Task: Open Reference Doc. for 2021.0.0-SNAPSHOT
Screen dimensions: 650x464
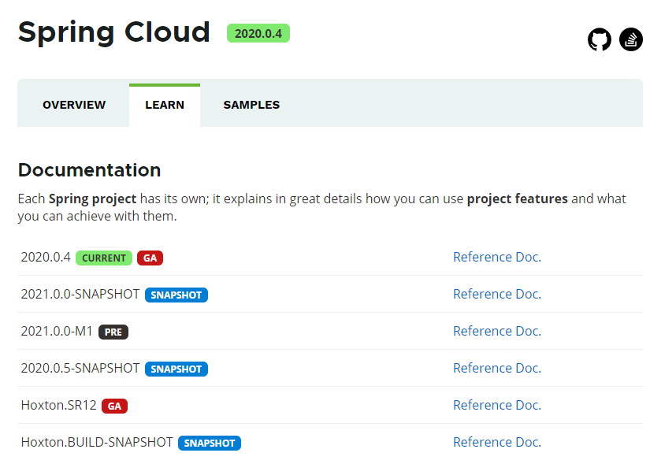Action: click(497, 294)
